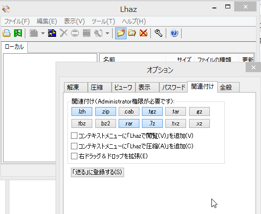Switch to the 圧縮 options tab
261x214 pixels.
click(100, 87)
